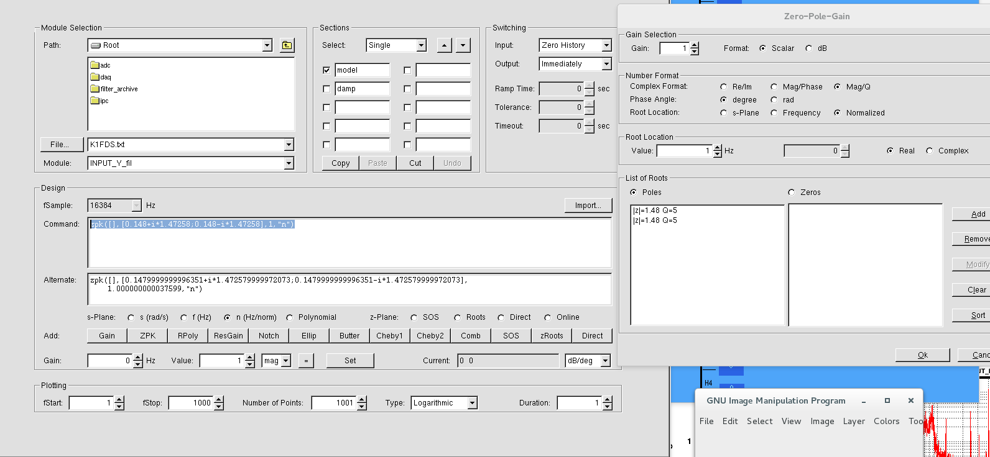Click the ResGain add button
Screen dimensions: 990x457
click(228, 336)
